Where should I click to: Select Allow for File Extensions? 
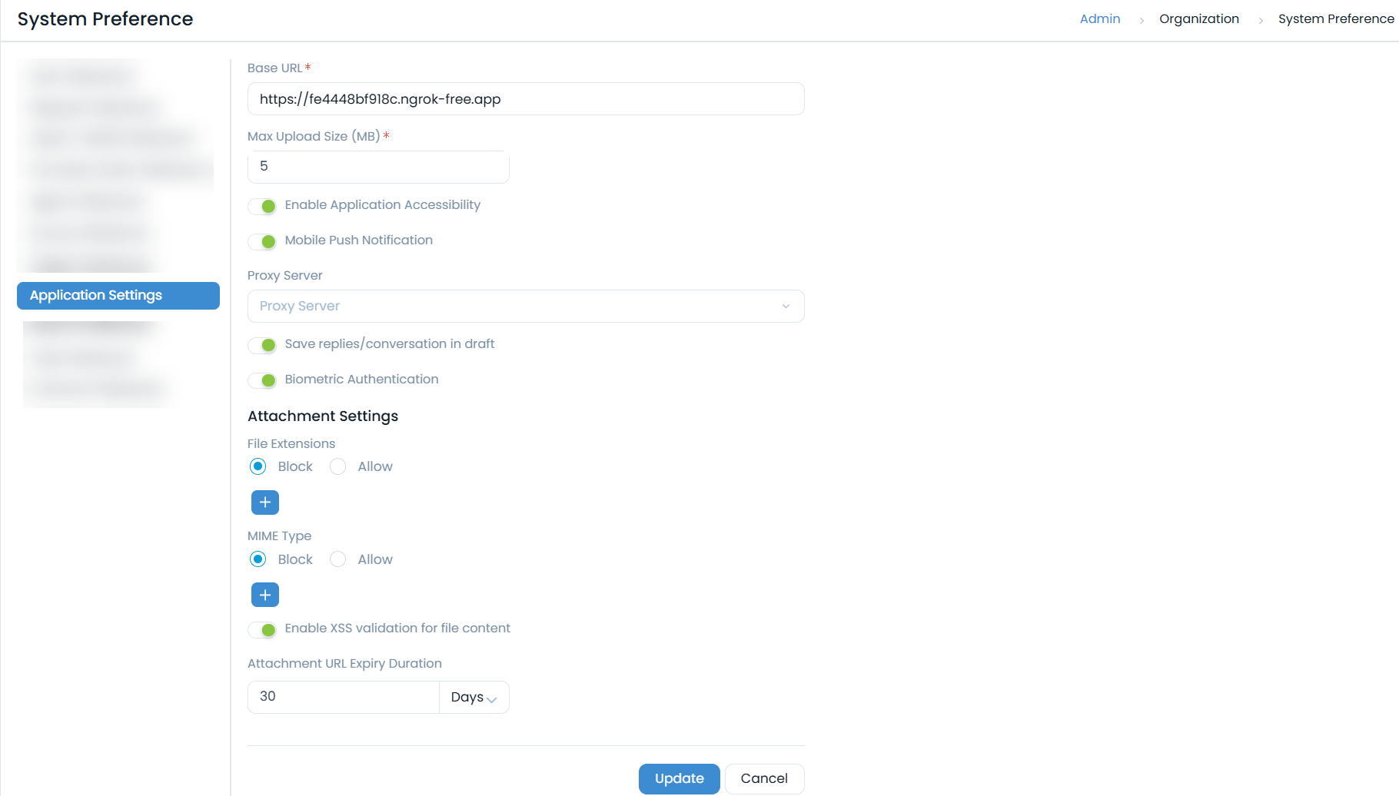coord(337,466)
